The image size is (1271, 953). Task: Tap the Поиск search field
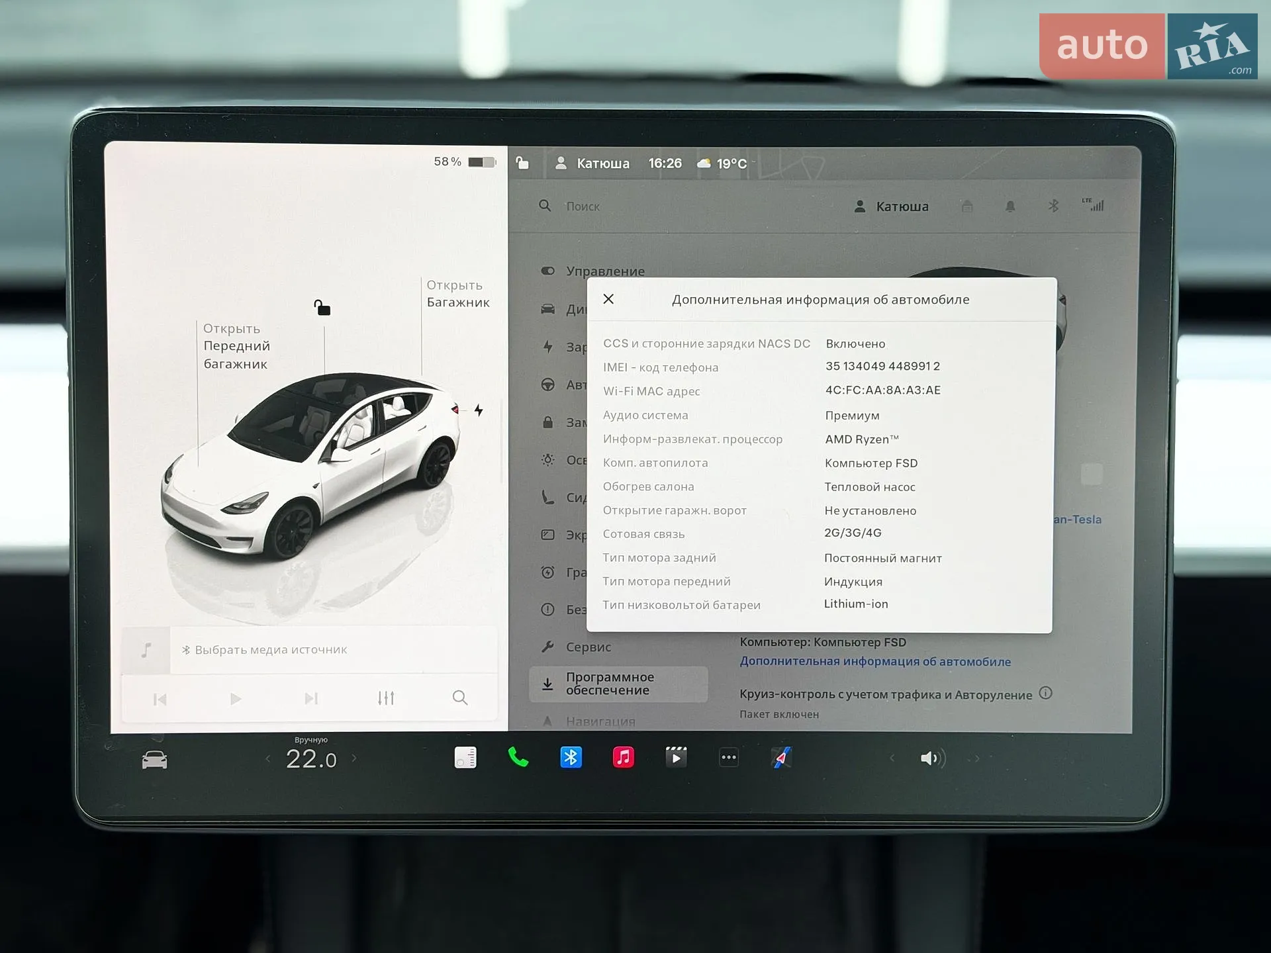583,206
